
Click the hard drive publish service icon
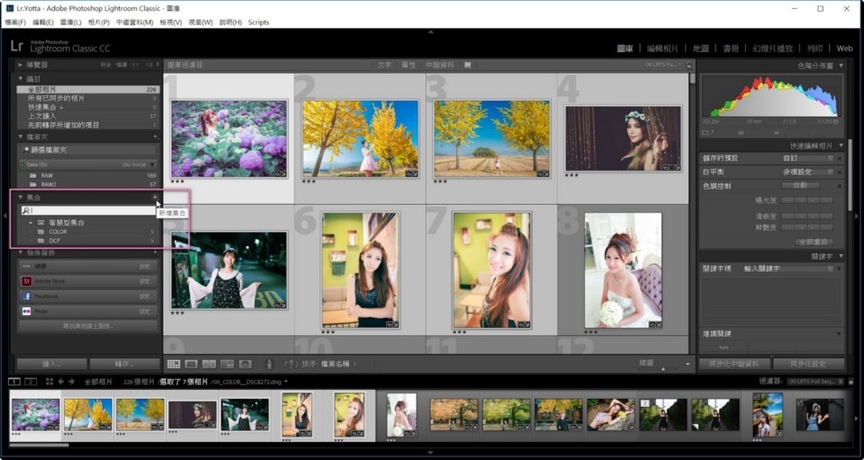coord(26,266)
